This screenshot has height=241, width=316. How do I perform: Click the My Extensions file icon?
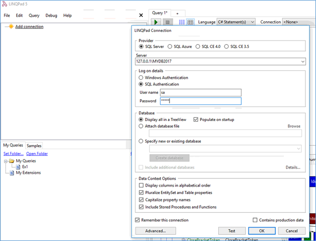tap(12, 173)
